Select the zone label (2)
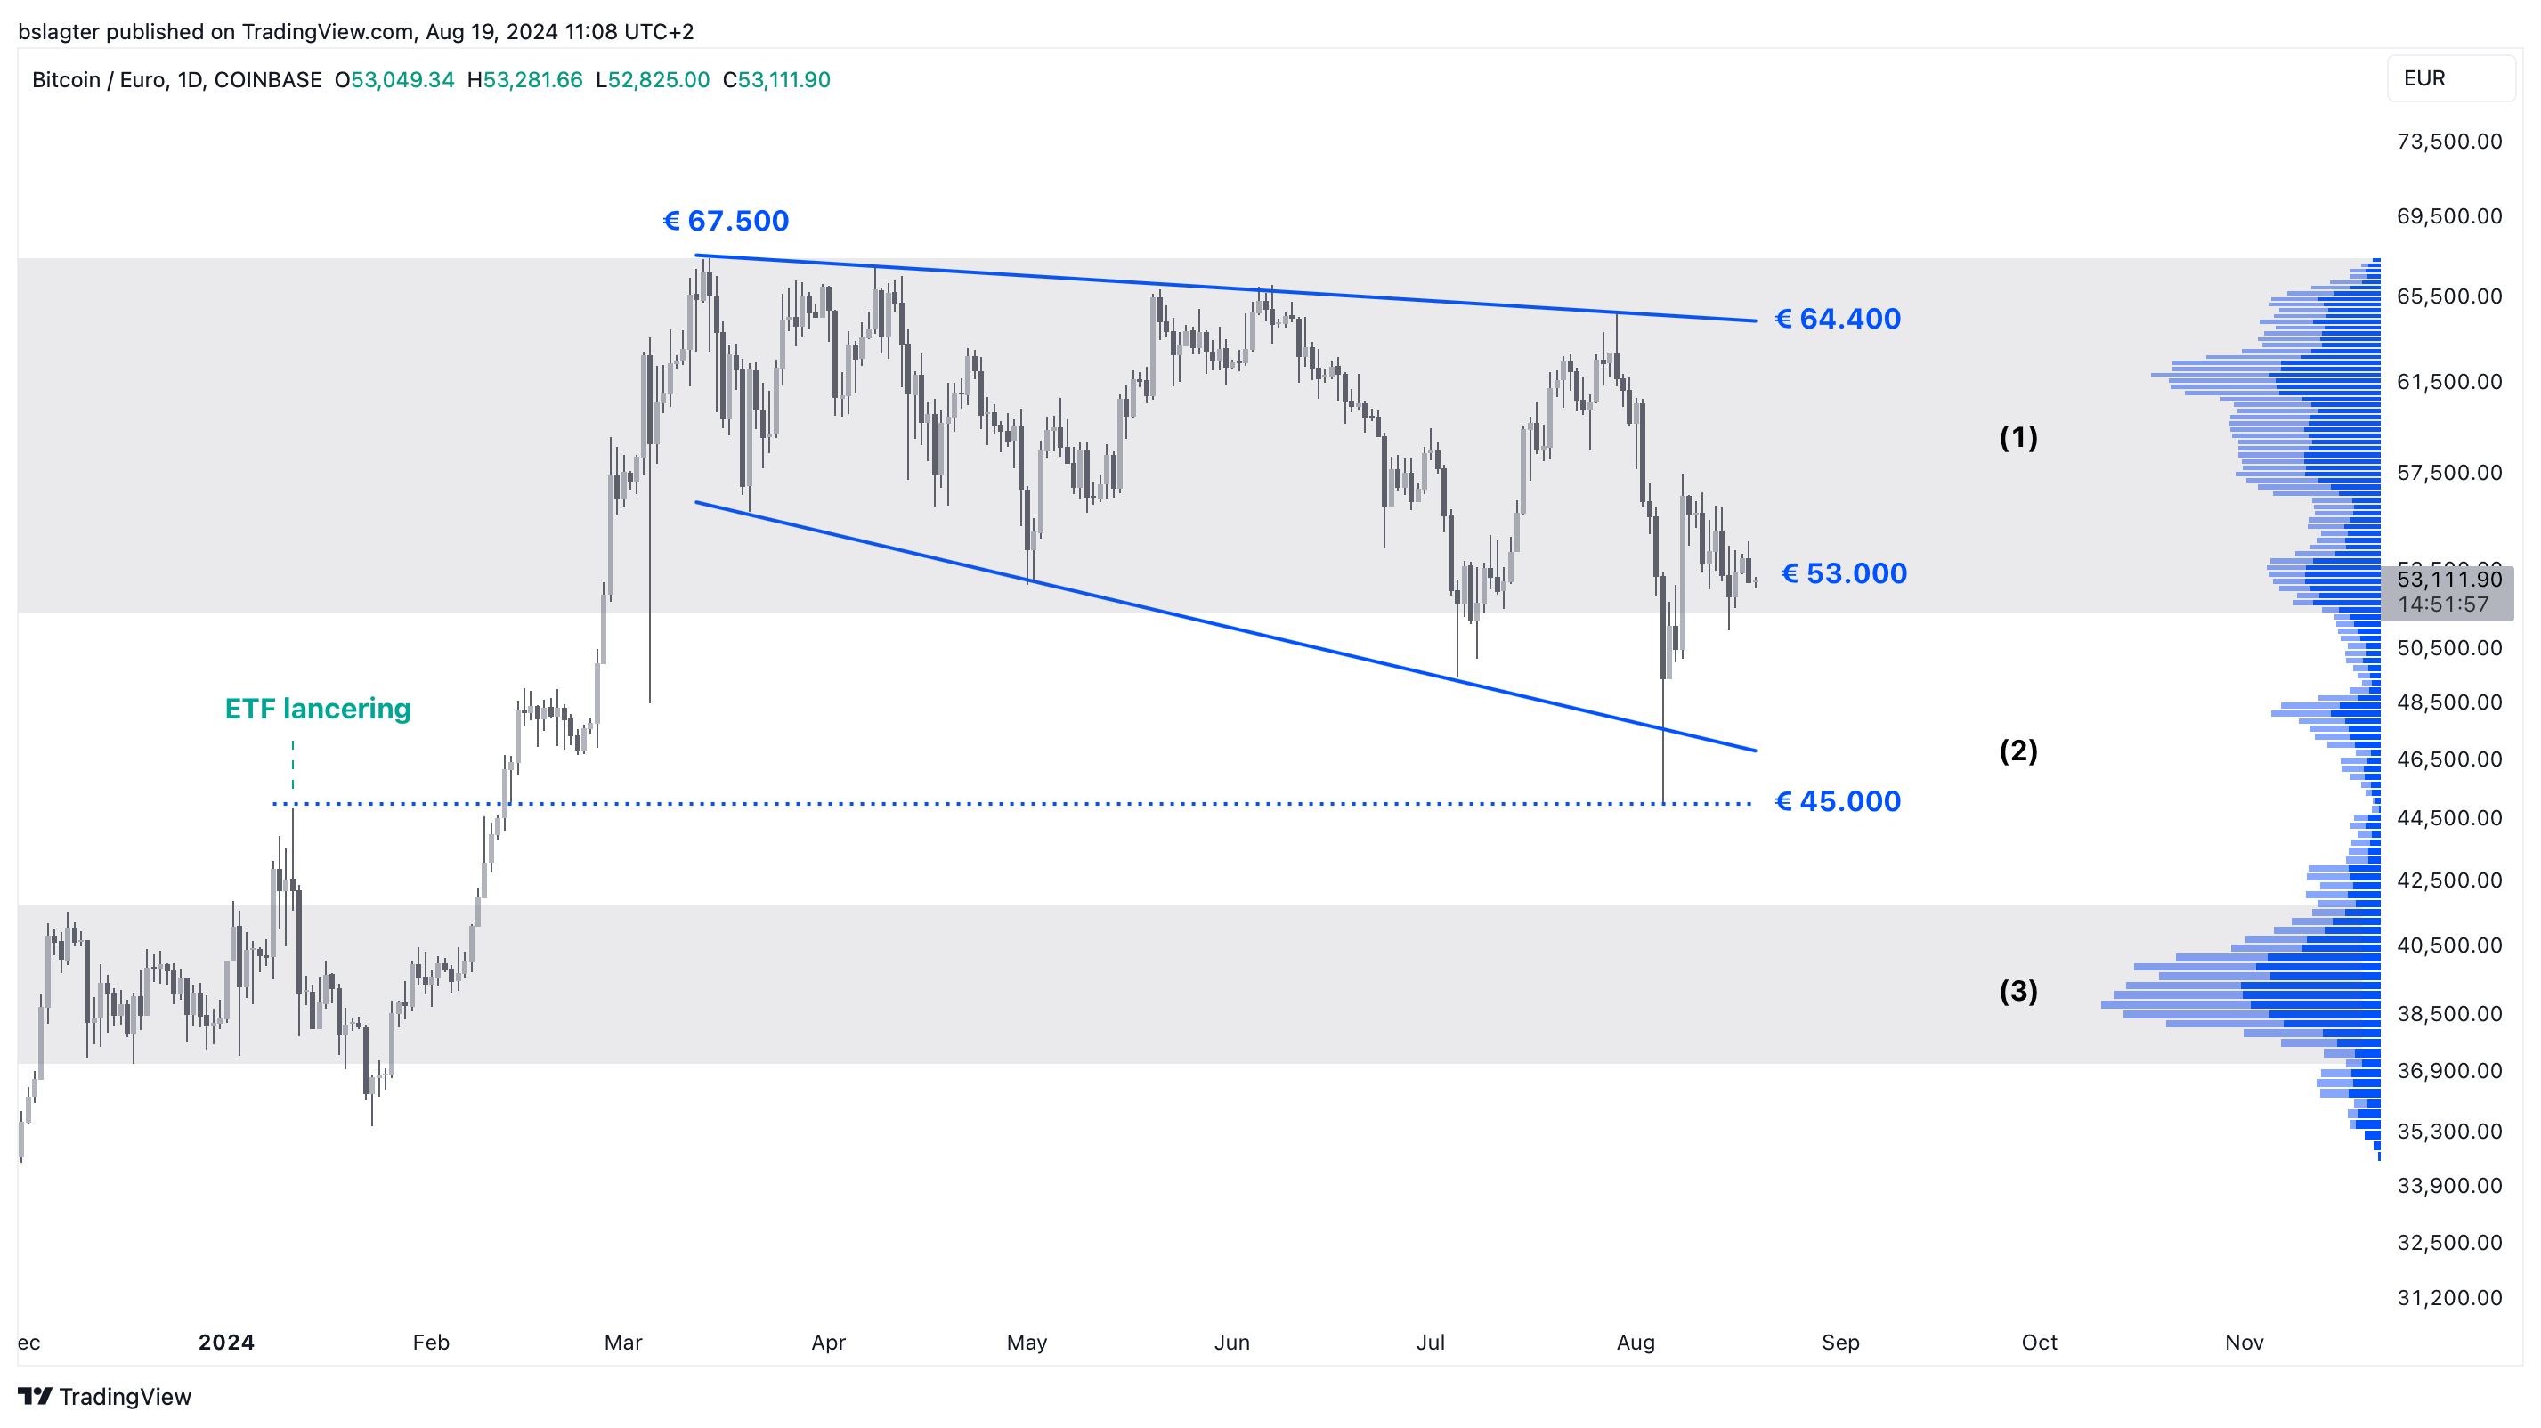This screenshot has width=2541, height=1428. pos(2017,751)
